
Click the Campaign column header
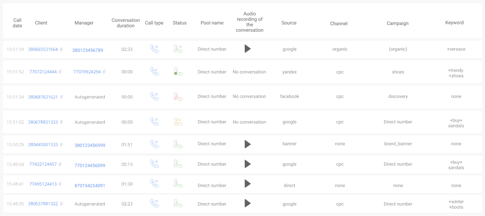[398, 23]
